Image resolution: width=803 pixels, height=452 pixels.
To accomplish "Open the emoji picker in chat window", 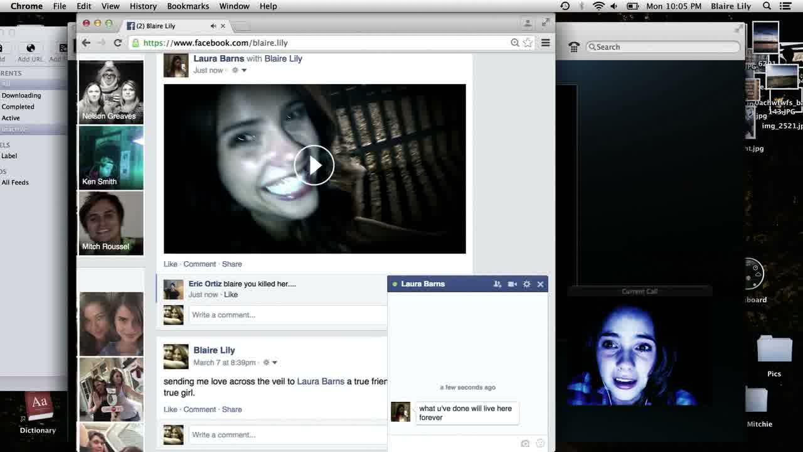I will tap(540, 444).
